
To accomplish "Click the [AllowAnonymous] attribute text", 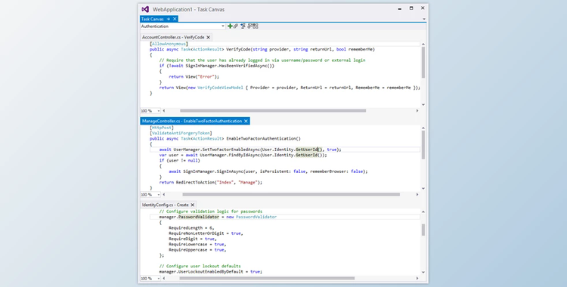I will coord(169,44).
